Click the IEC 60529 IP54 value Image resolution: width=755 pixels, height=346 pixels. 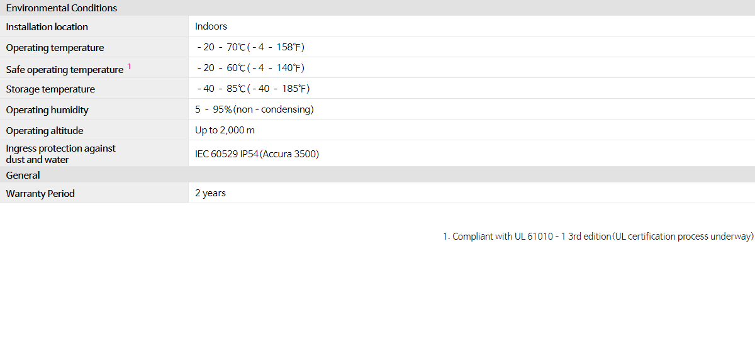(257, 154)
